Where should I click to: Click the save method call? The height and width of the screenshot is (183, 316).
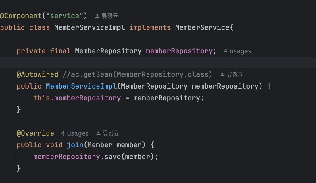pyautogui.click(x=113, y=157)
